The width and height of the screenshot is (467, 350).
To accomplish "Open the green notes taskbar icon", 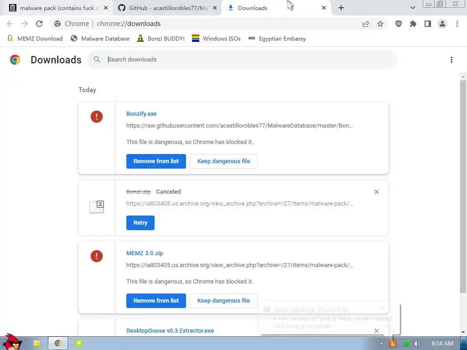I will 78,344.
